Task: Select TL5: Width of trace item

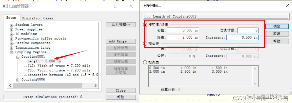Action: point(59,70)
